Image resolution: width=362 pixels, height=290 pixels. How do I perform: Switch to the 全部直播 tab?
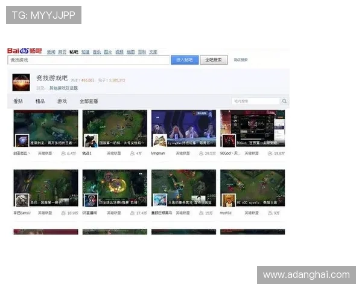(x=89, y=101)
